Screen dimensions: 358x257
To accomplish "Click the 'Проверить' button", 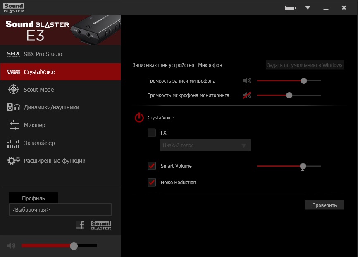I will point(324,205).
